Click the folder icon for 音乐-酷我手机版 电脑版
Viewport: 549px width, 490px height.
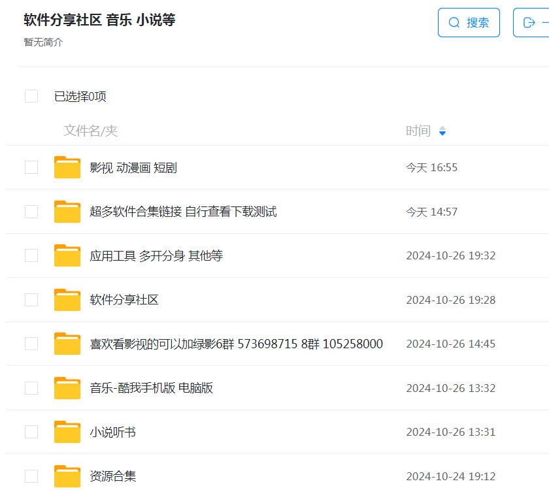click(67, 387)
